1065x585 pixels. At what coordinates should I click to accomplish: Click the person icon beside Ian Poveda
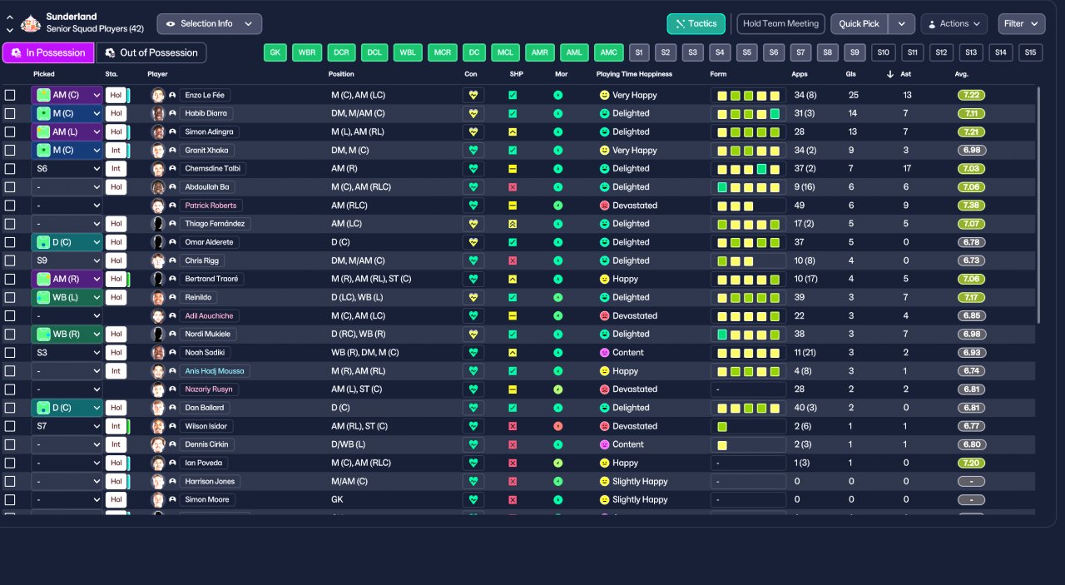[x=172, y=463]
